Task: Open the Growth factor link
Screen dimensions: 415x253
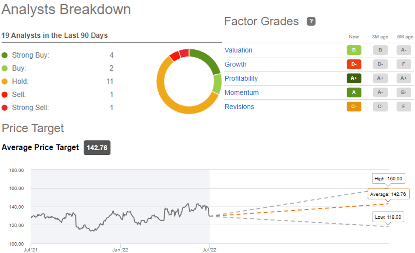Action: [x=236, y=64]
